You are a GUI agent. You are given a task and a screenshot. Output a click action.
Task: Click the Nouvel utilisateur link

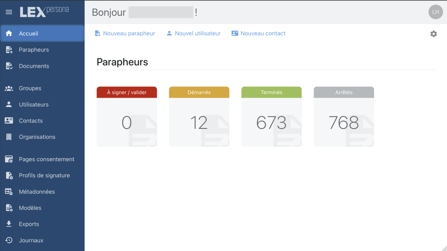(193, 33)
